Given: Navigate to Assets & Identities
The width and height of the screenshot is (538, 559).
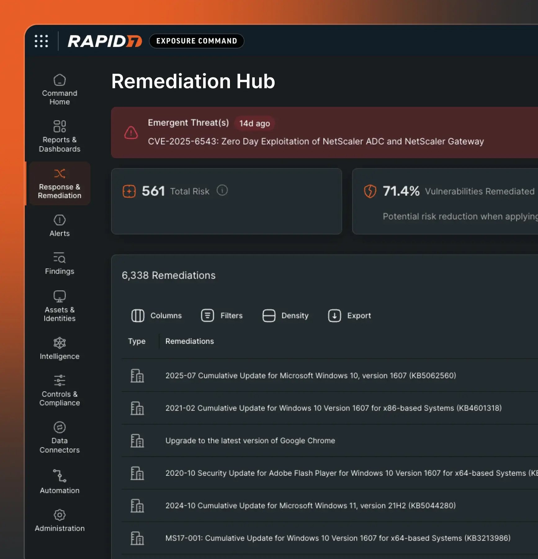Looking at the screenshot, I should click(x=60, y=306).
